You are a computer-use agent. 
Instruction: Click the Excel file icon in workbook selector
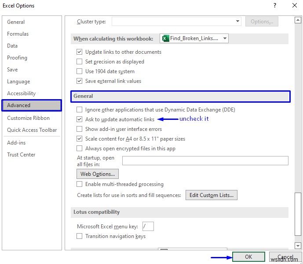(x=165, y=38)
